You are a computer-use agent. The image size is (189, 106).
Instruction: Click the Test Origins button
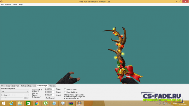(50, 98)
